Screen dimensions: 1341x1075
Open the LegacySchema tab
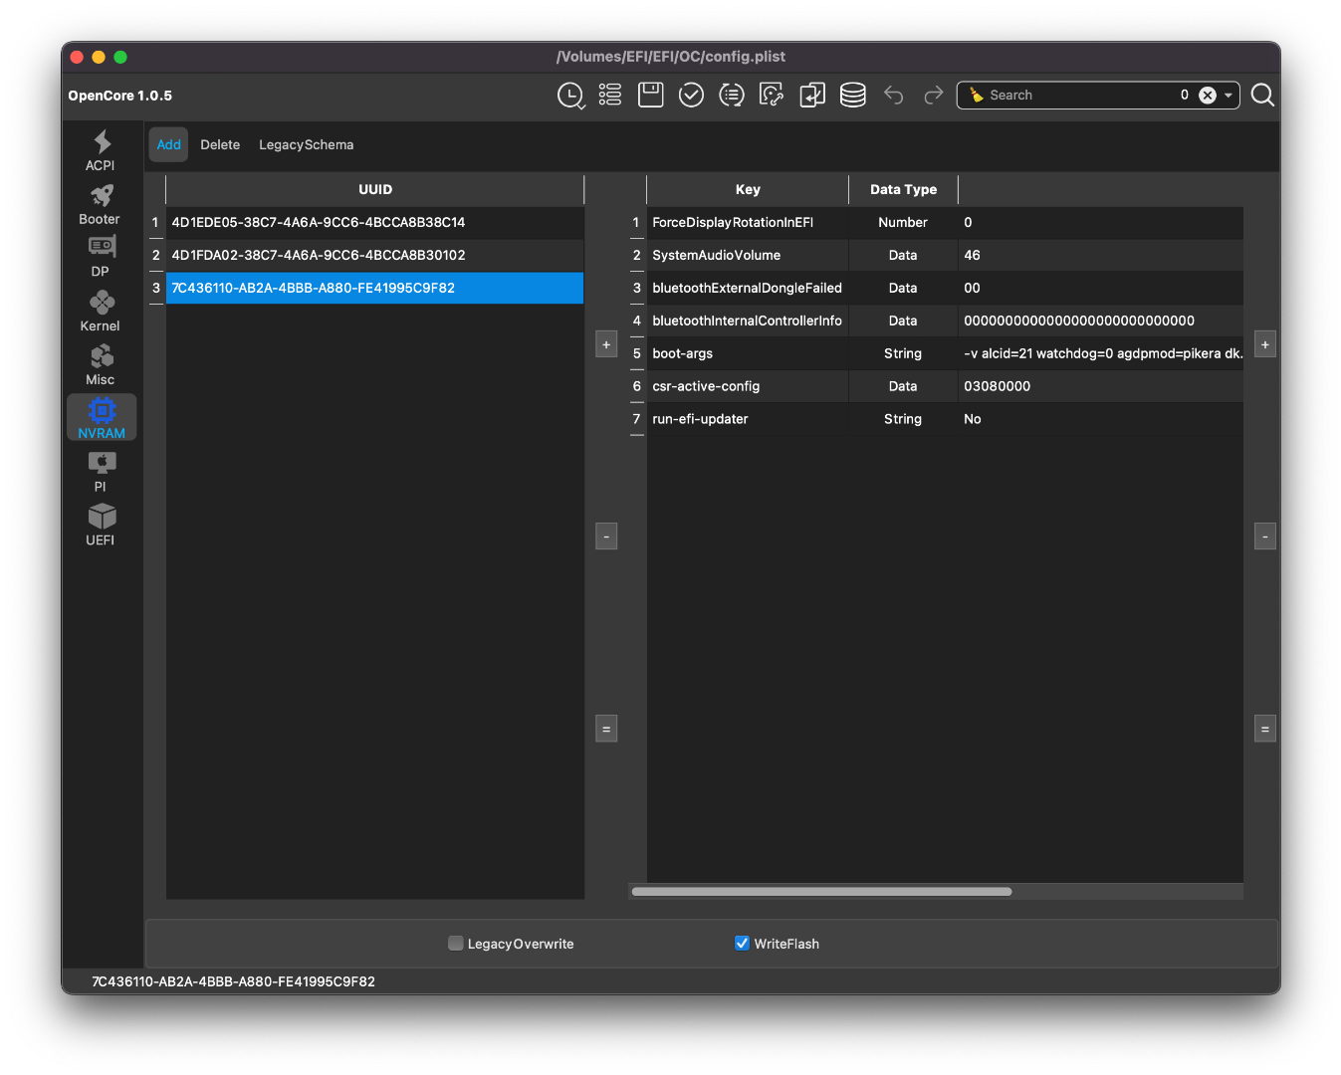pos(306,144)
